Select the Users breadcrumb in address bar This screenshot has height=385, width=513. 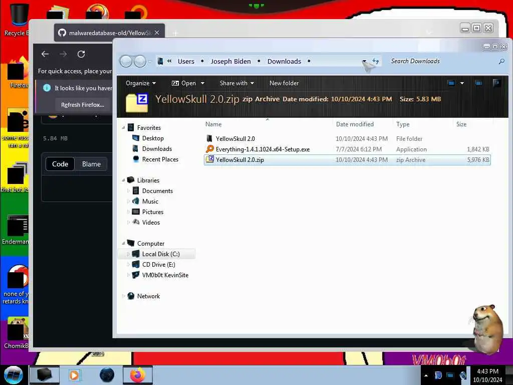[186, 61]
